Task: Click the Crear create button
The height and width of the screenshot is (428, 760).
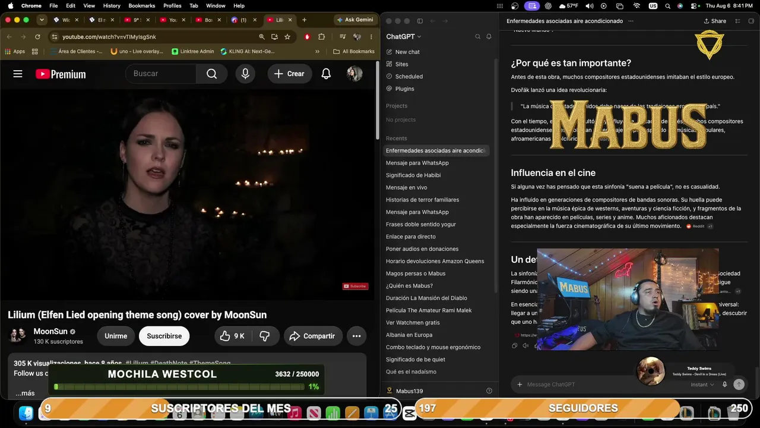Action: (290, 74)
